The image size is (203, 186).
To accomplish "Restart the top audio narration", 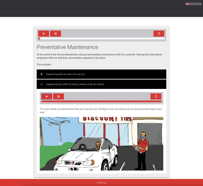I will pyautogui.click(x=159, y=34).
